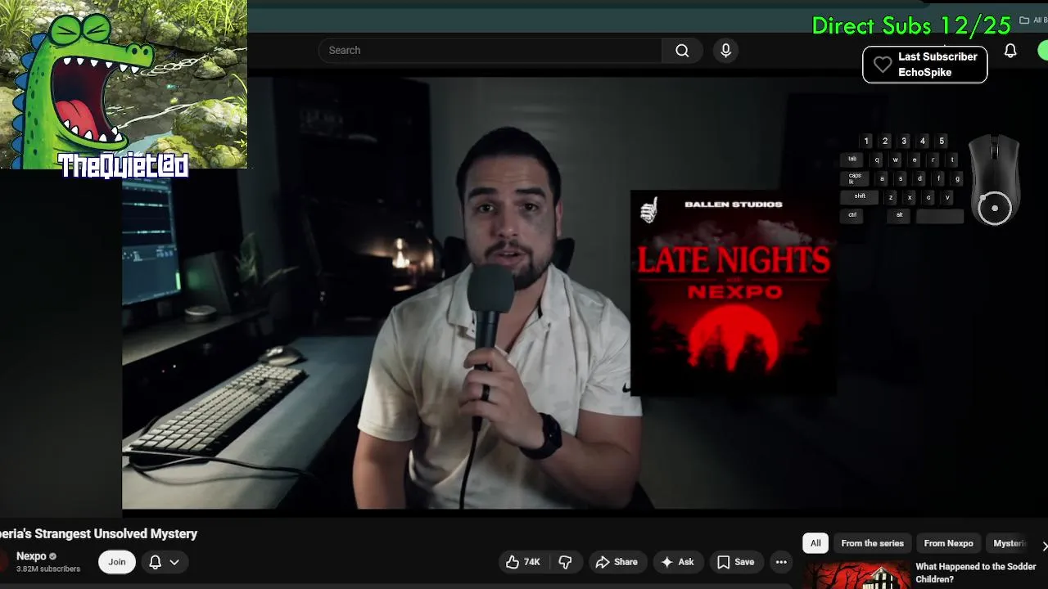Click the 3.82M subscribers text
Image resolution: width=1048 pixels, height=589 pixels.
pos(48,569)
